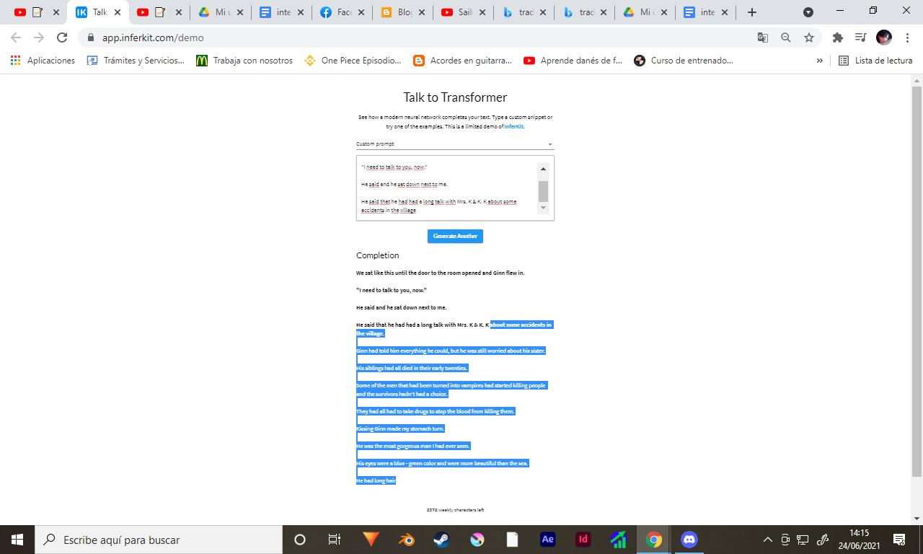This screenshot has height=554, width=923.
Task: Click the 'weekly characters left' counter text
Action: coord(455,510)
